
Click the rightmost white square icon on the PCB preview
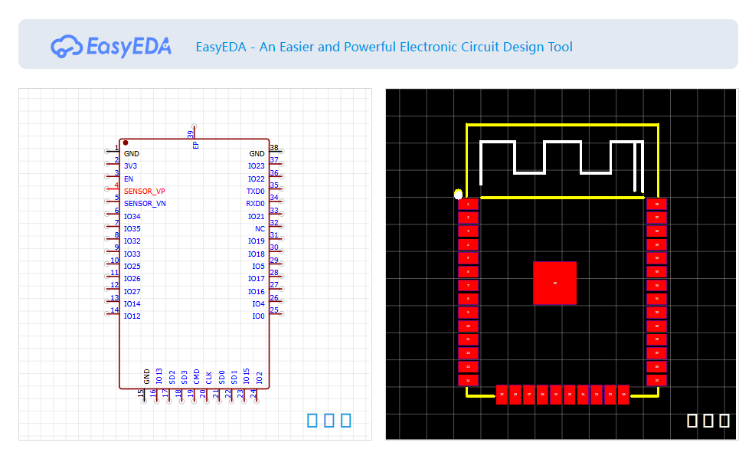click(x=724, y=421)
